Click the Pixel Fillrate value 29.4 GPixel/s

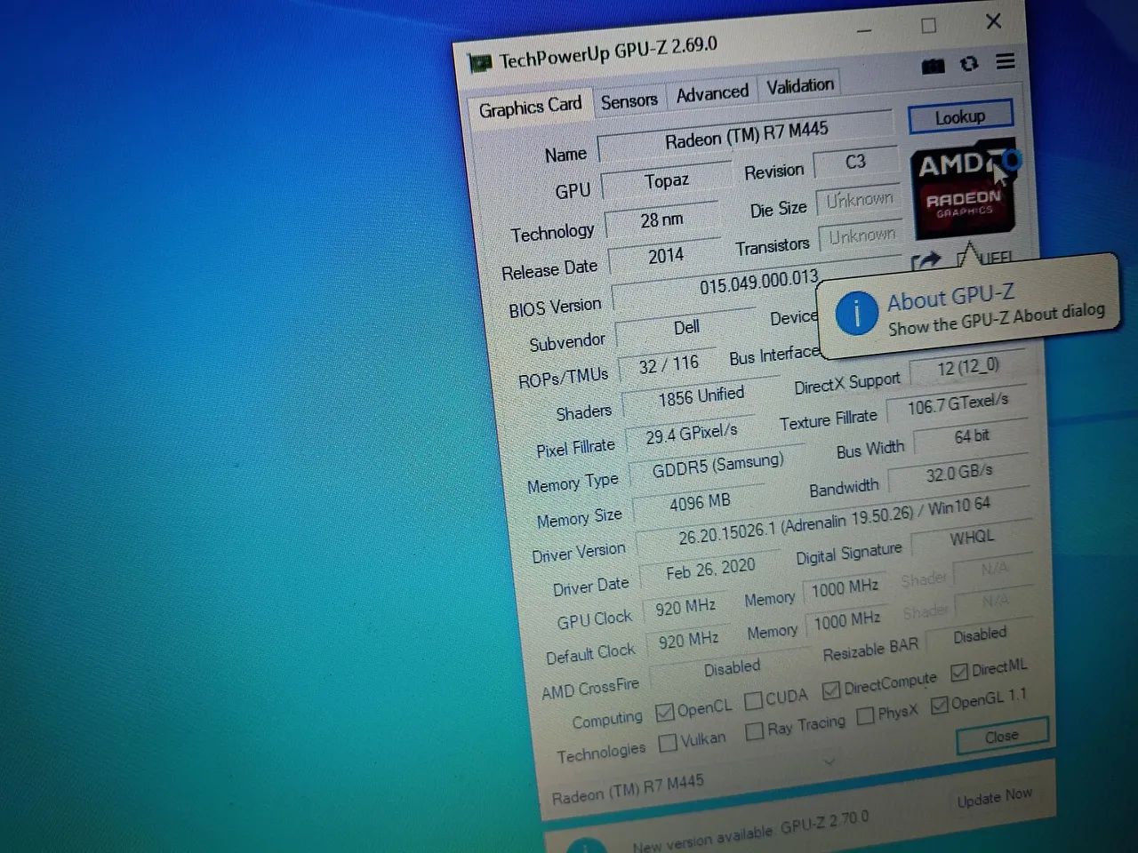(x=691, y=434)
